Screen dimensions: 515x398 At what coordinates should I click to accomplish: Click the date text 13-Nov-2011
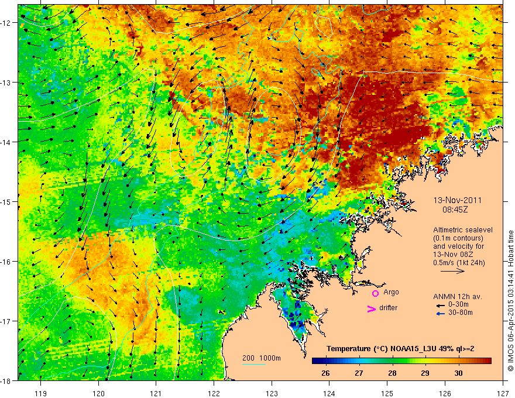pos(457,200)
